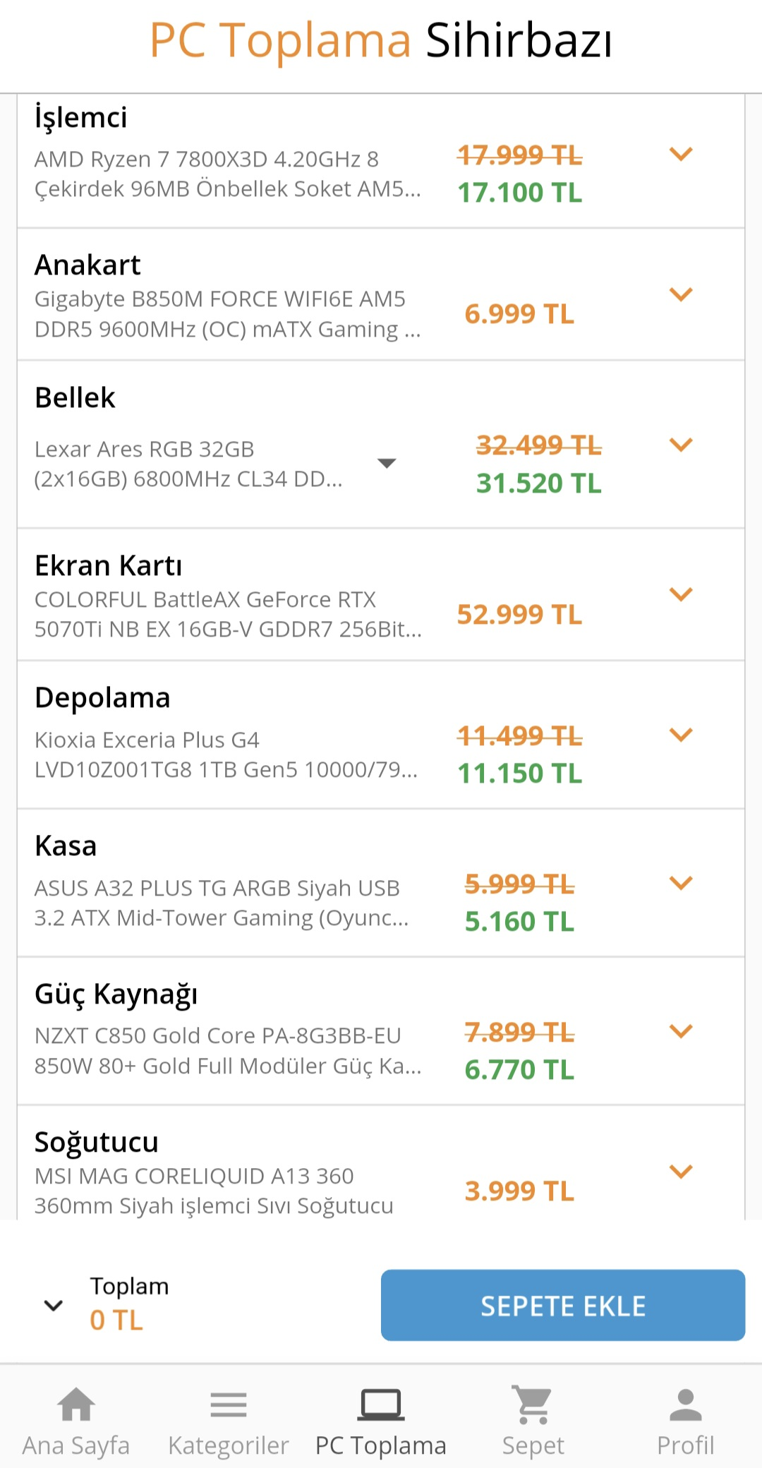Expand the İşlemci row chevron

tap(681, 153)
